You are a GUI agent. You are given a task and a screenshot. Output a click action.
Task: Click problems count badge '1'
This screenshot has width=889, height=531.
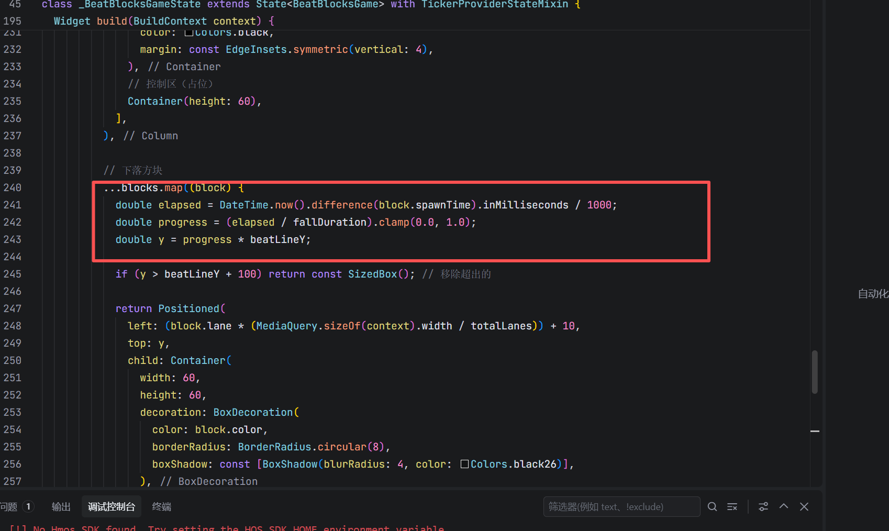tap(28, 506)
